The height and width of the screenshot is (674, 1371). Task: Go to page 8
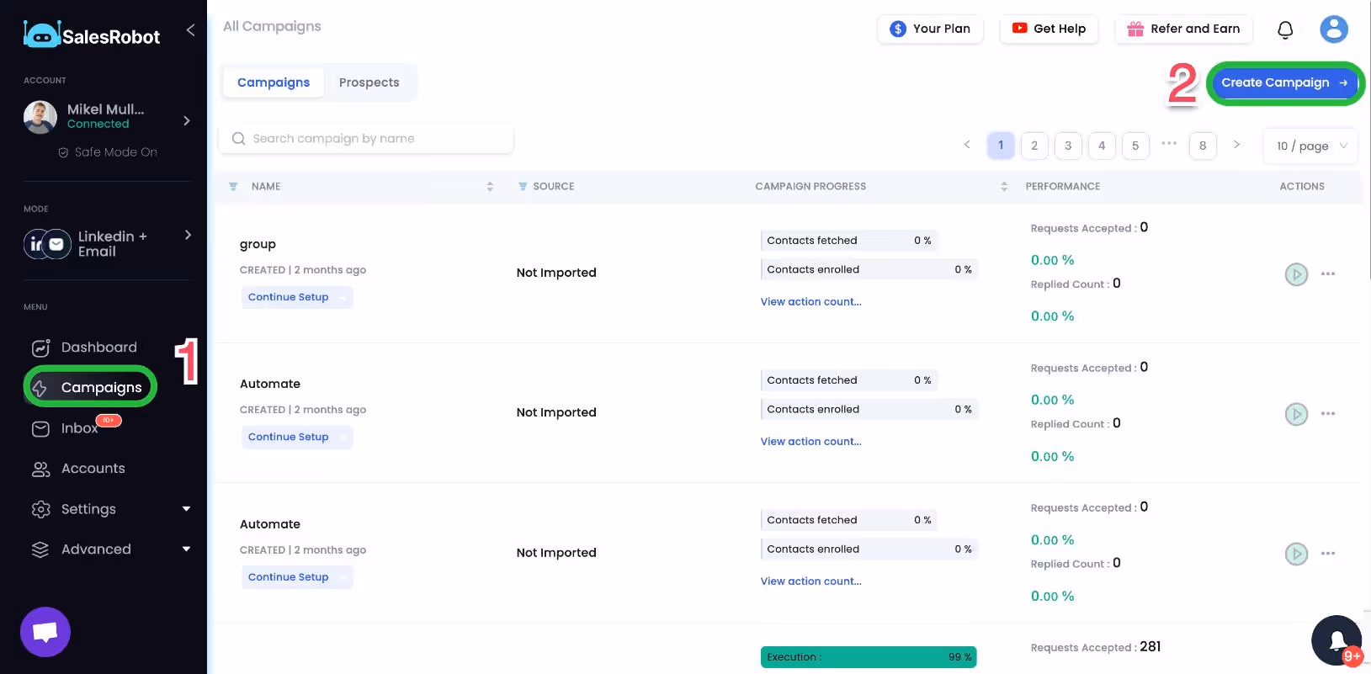point(1203,146)
